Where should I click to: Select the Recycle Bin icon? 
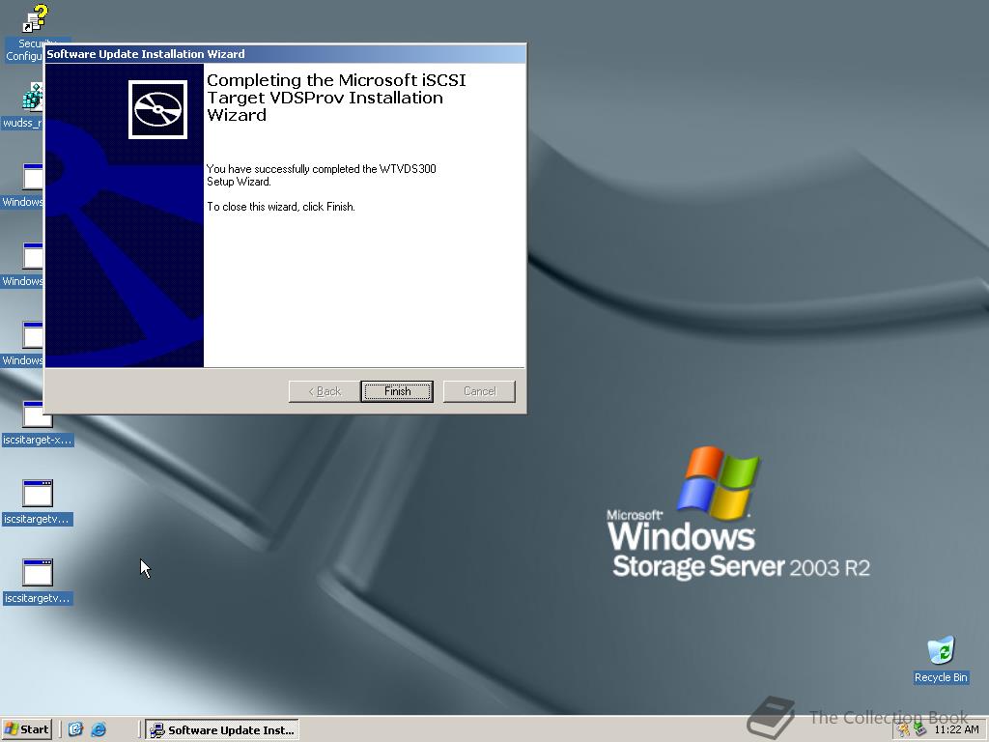941,660
